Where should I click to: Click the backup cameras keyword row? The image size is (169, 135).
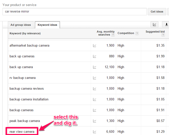coord(22,110)
